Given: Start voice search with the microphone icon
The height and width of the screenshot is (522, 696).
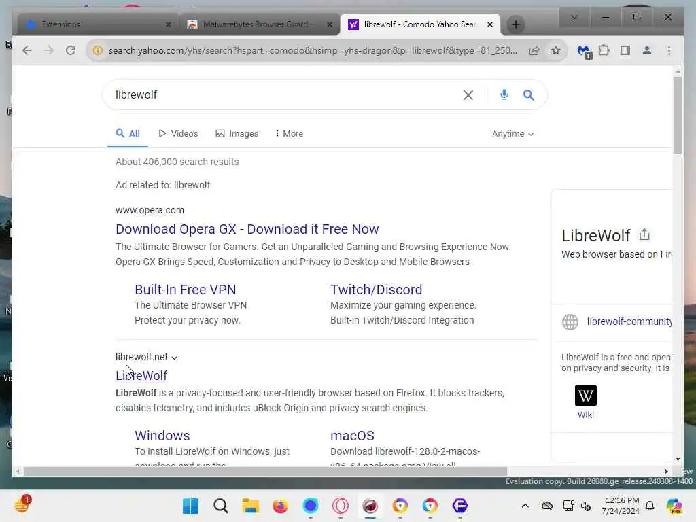Looking at the screenshot, I should 504,94.
